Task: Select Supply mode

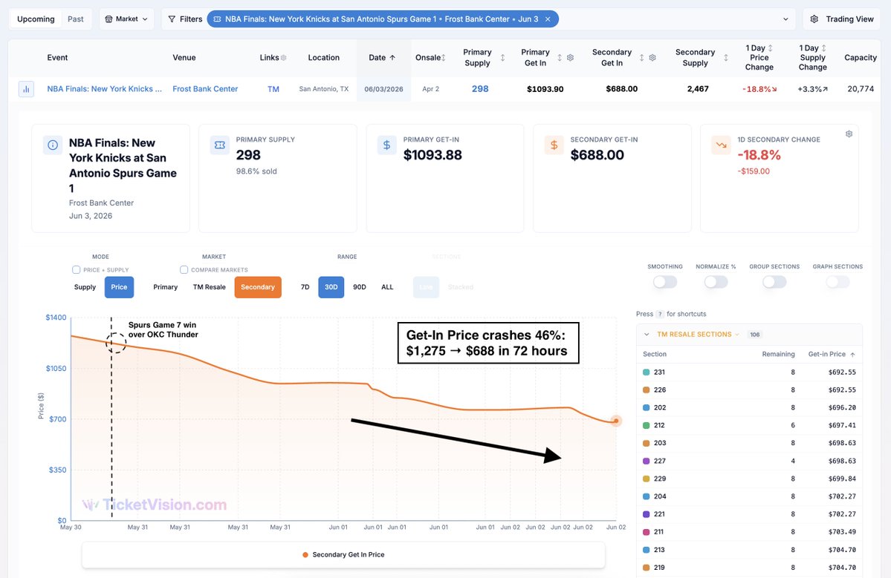Action: pyautogui.click(x=85, y=287)
